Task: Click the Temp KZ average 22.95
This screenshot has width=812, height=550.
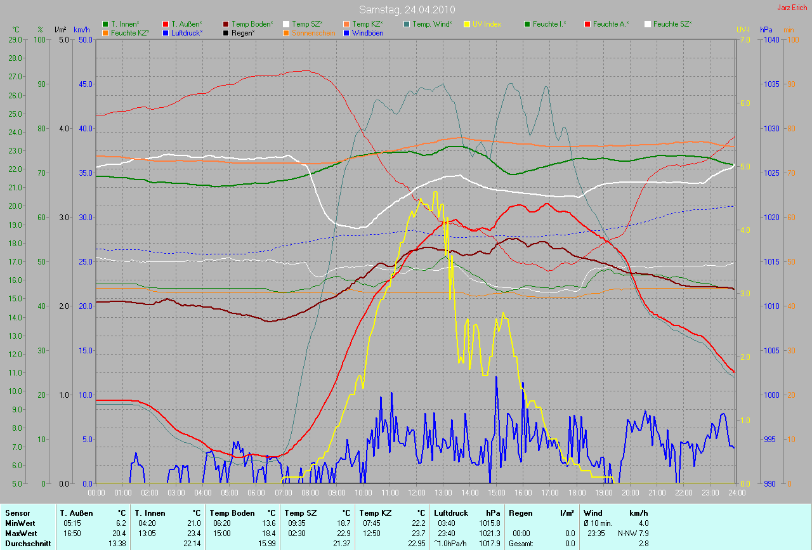Action: (x=416, y=543)
